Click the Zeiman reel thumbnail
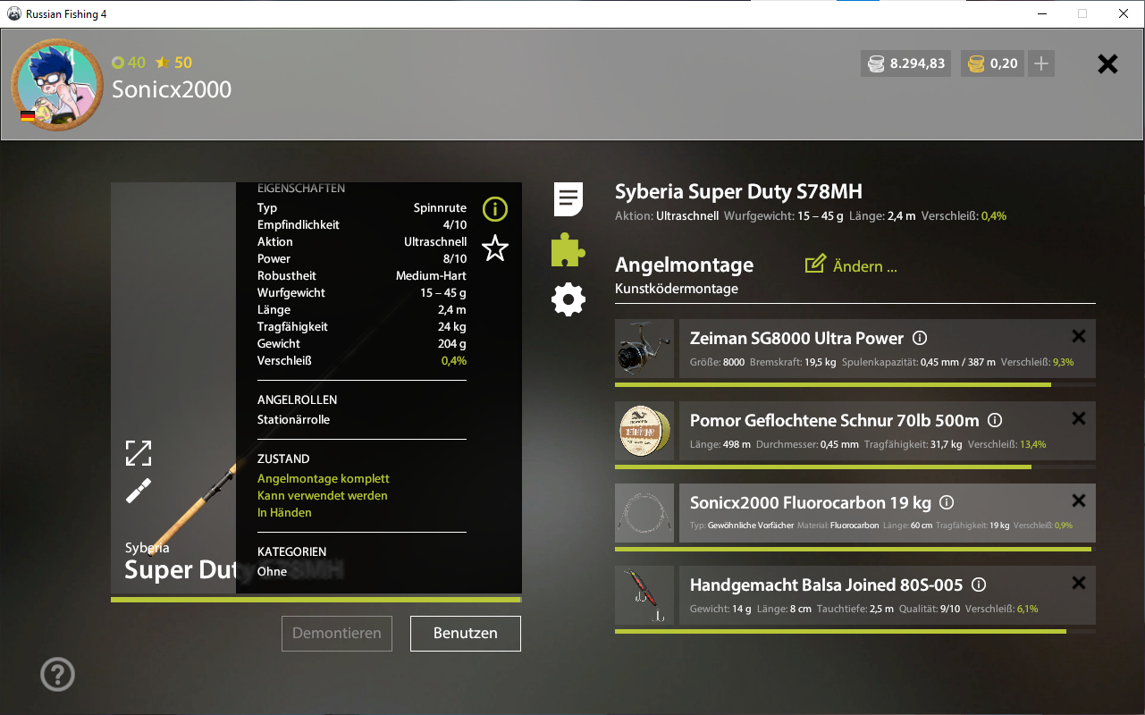Screen dimensions: 1145x715 pyautogui.click(x=644, y=349)
